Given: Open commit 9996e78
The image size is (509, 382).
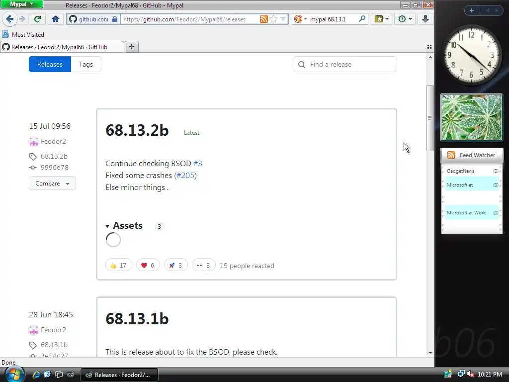Looking at the screenshot, I should coord(55,167).
